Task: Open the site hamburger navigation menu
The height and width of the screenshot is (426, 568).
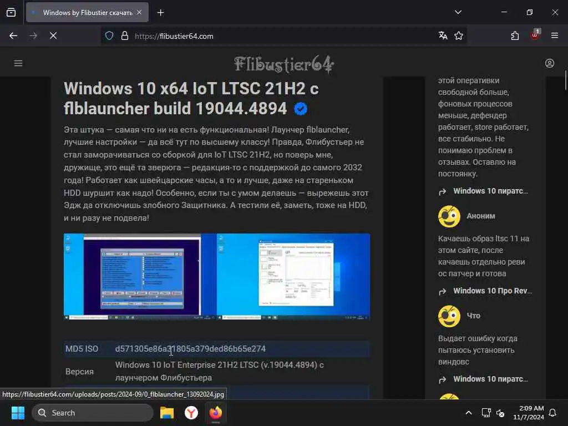Action: pos(18,63)
